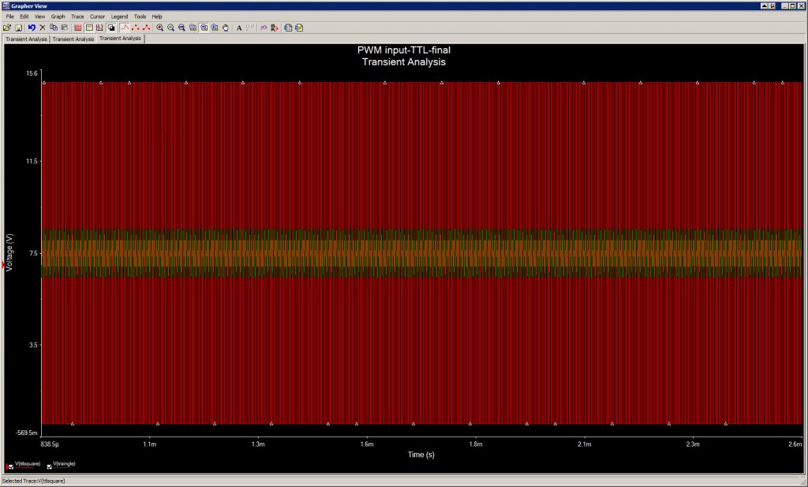Click the Cut (X) toolbar icon
Image resolution: width=808 pixels, height=487 pixels.
click(x=43, y=28)
